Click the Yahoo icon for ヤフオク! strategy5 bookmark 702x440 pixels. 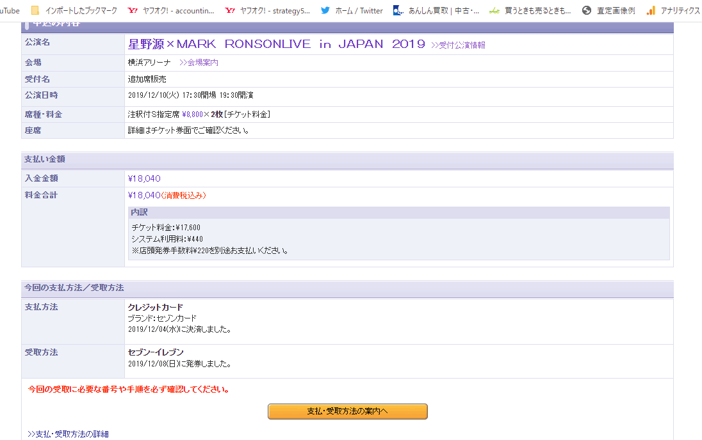(230, 10)
